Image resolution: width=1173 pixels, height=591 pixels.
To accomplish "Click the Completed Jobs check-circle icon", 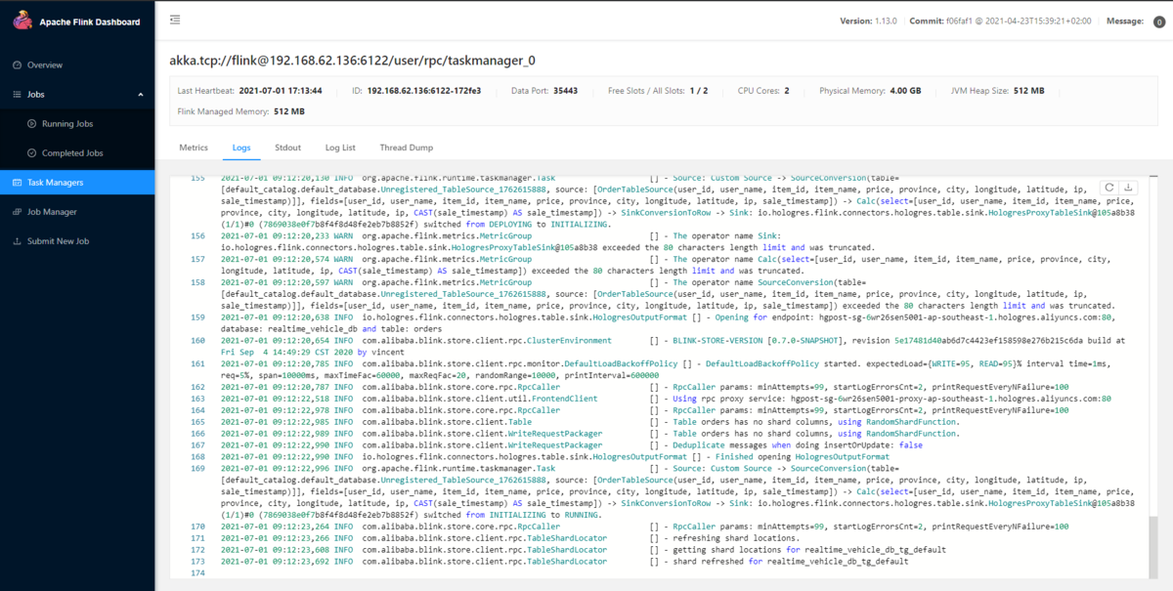I will [32, 153].
